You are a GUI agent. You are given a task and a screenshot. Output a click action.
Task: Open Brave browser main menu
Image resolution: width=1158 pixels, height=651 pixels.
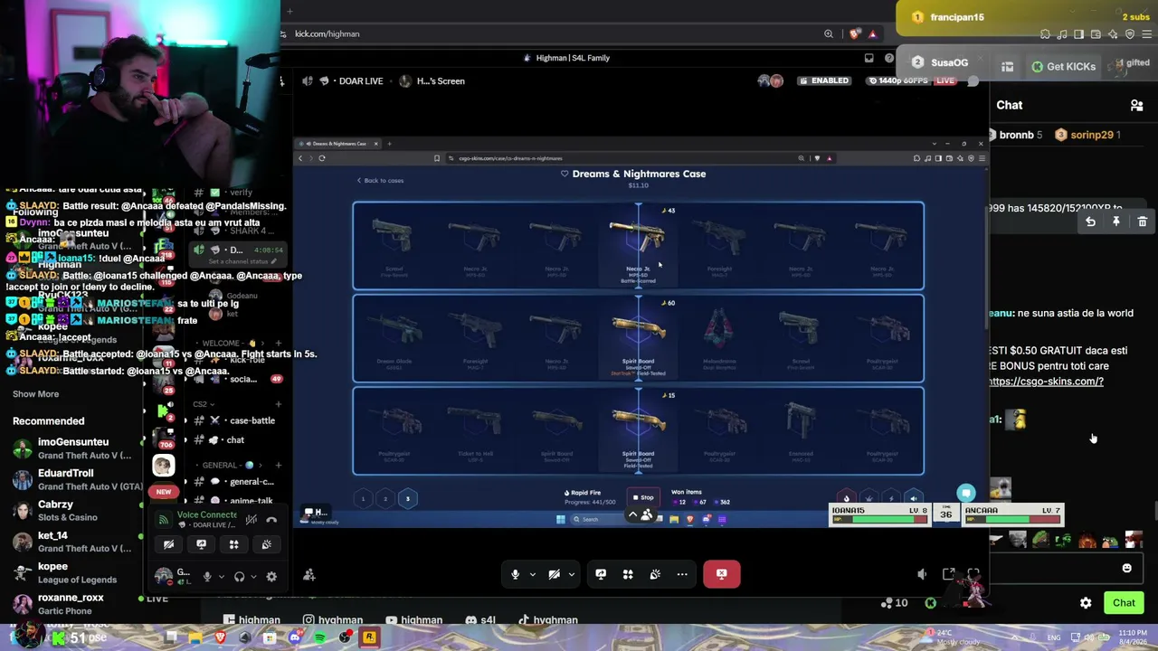(x=1146, y=34)
